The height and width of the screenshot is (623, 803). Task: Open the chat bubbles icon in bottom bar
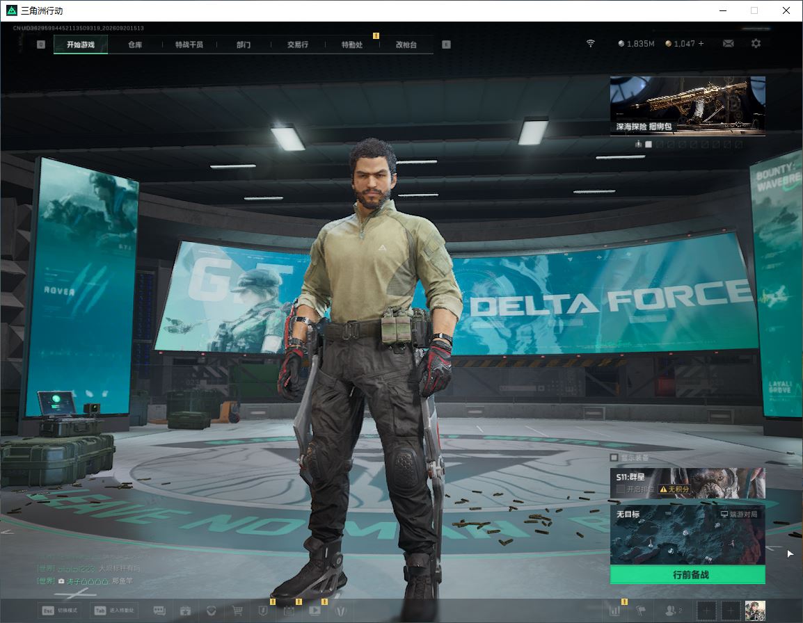pos(159,610)
